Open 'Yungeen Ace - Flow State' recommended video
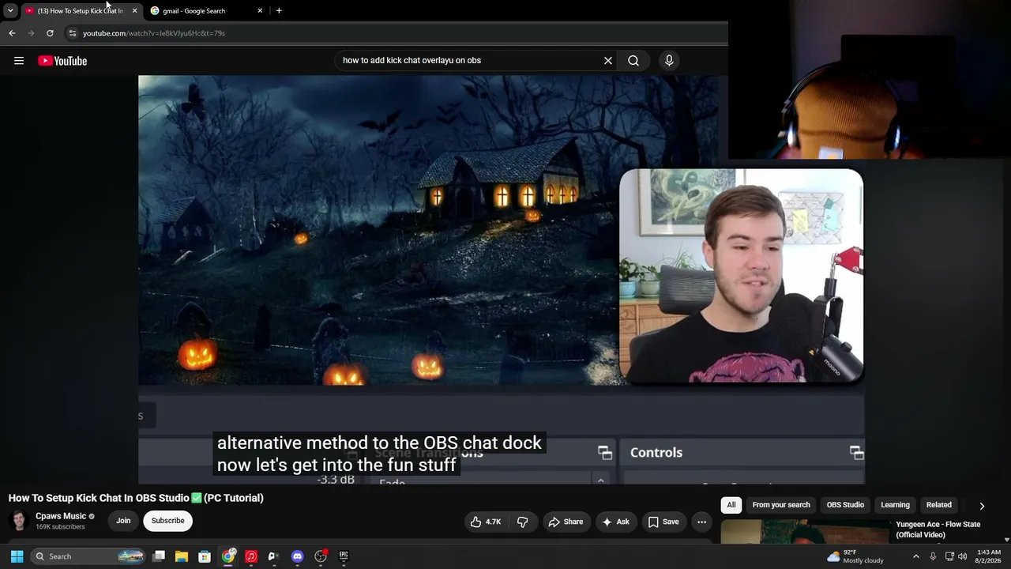This screenshot has width=1011, height=569. pyautogui.click(x=938, y=529)
